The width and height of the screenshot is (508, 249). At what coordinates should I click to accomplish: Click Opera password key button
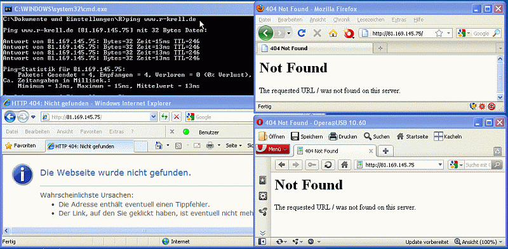(x=312, y=165)
